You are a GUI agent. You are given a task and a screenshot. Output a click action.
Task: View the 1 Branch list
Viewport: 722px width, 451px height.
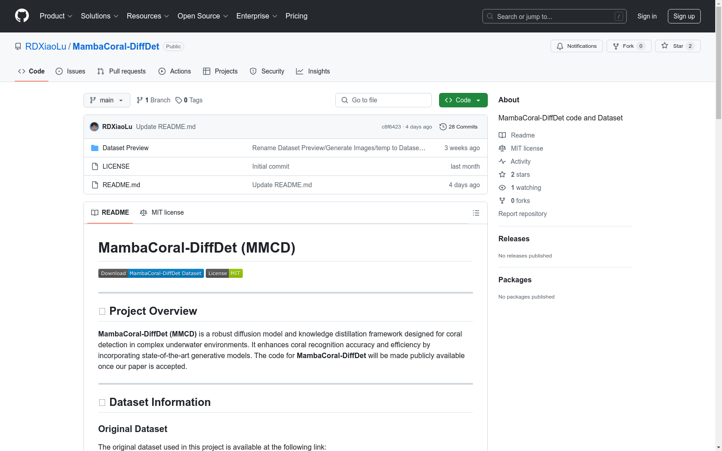(x=153, y=100)
